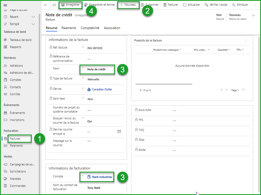Click the Supprimer trash icon
Viewport: 261px width, 195px height.
(x=142, y=5)
